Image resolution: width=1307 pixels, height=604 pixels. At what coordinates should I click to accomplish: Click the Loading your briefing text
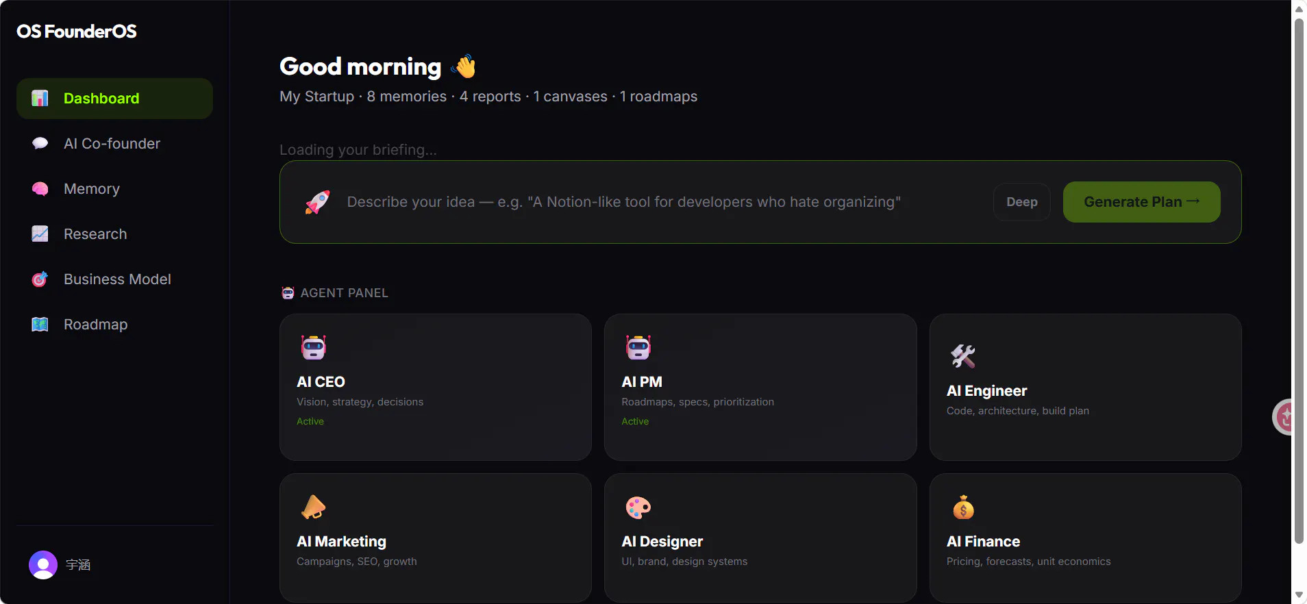coord(358,150)
